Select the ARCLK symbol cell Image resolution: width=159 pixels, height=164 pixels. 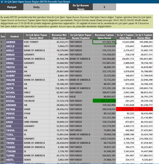tap(14, 46)
